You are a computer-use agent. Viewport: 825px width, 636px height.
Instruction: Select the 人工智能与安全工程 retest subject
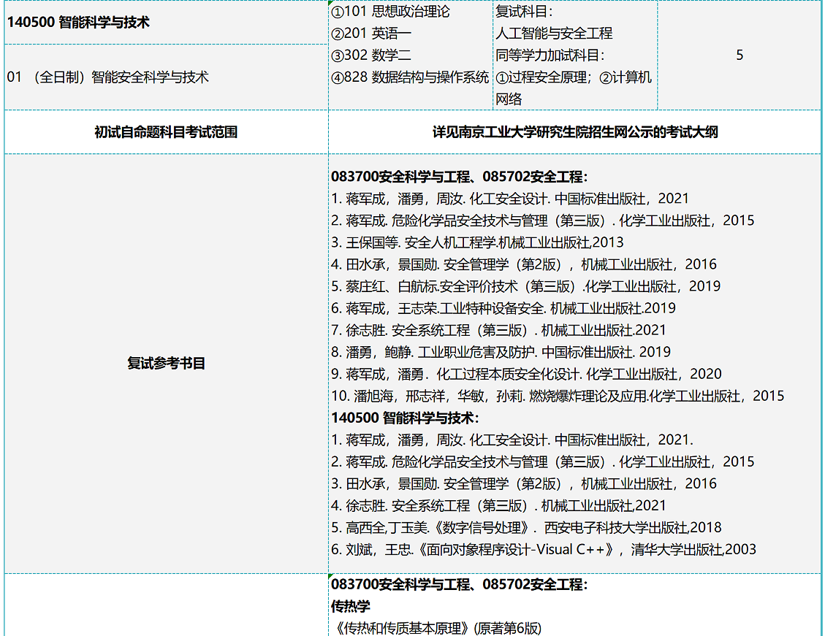(554, 34)
